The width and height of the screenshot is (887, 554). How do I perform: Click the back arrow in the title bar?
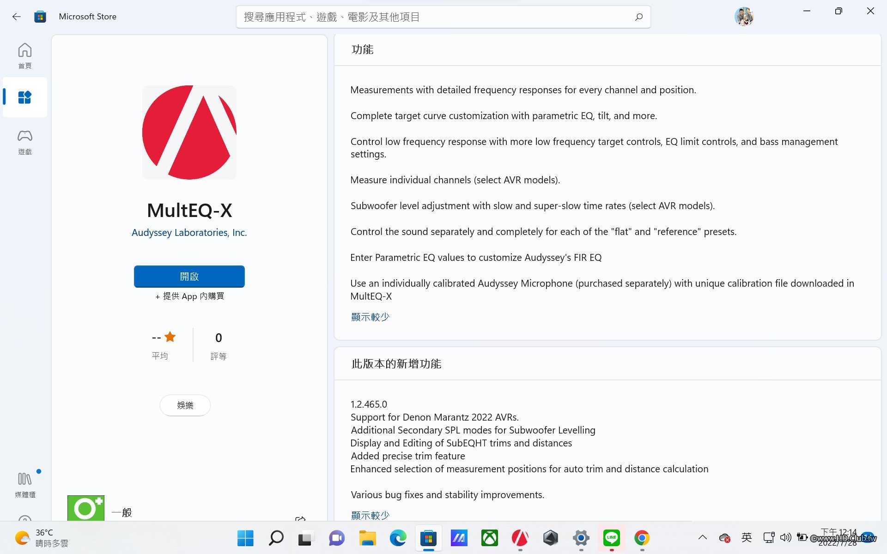coord(17,17)
